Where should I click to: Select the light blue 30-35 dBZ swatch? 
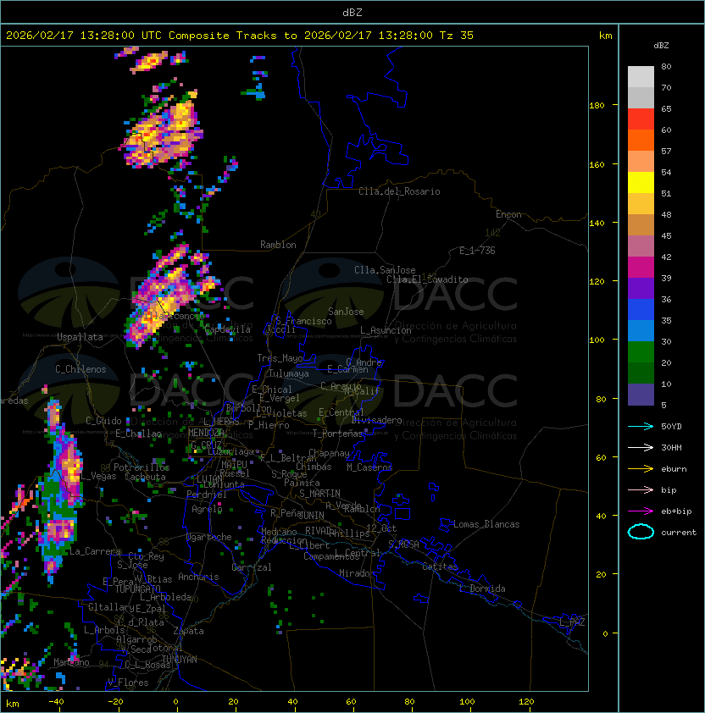pos(641,331)
